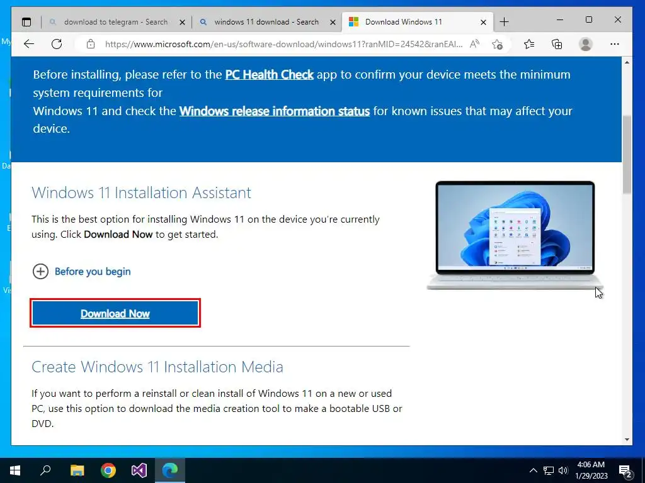Select Microsoft Edge on the taskbar

pos(170,470)
